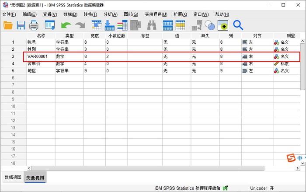Click the 测量 column header
The width and height of the screenshot is (306, 192).
(x=286, y=35)
